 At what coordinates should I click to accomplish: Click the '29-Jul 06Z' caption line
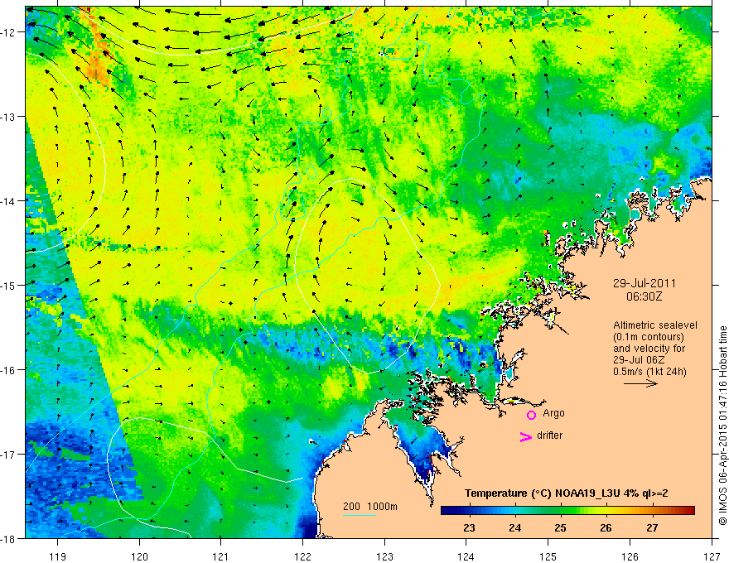click(639, 360)
